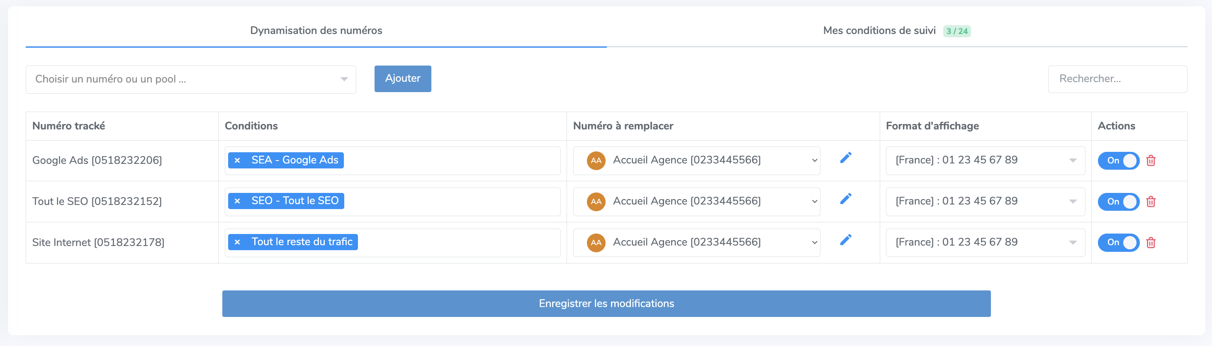Screen dimensions: 1212x346
Task: Remove the SEO - Tout le SEO tag
Action: [238, 201]
